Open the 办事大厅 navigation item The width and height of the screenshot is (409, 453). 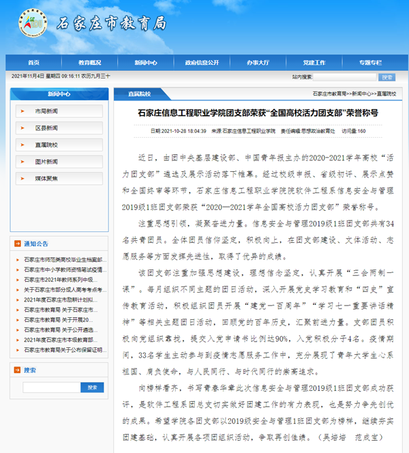[258, 62]
